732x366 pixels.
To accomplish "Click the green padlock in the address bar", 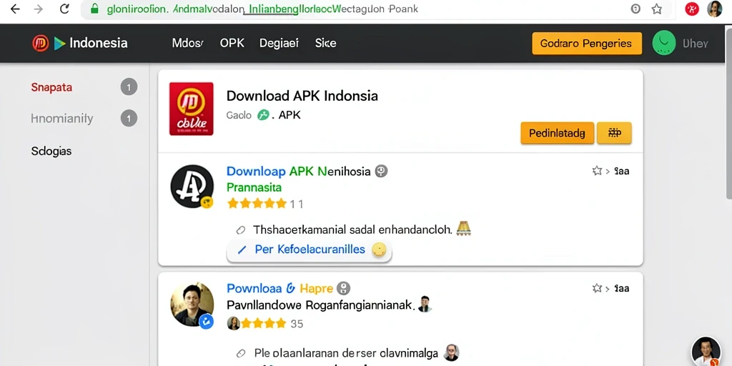I will coord(95,9).
